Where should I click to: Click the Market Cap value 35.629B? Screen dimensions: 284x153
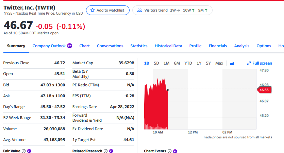coord(127,63)
